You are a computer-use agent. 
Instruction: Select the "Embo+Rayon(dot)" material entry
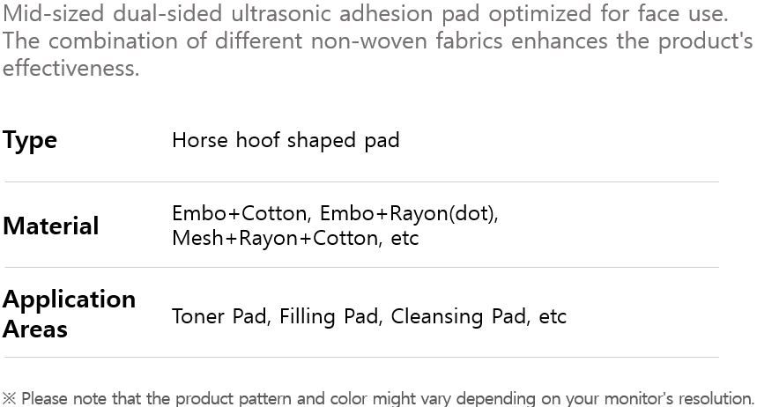[x=407, y=214]
